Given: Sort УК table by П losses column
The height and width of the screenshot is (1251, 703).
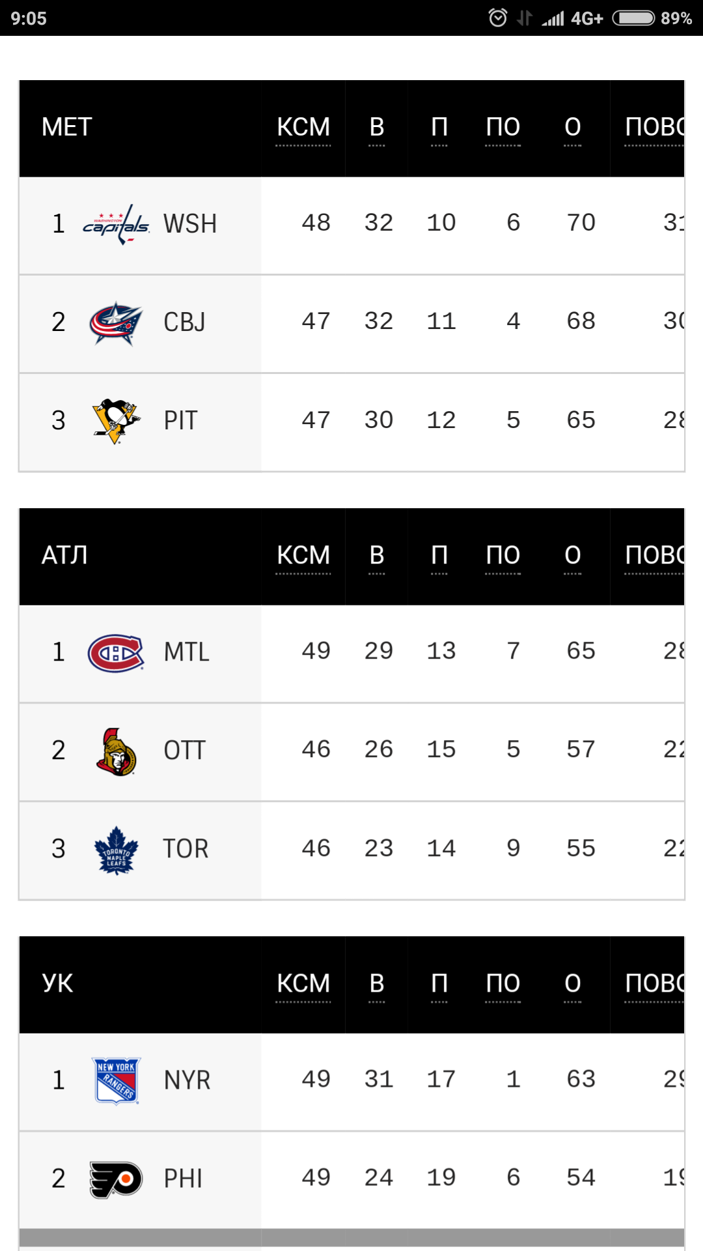Looking at the screenshot, I should (x=439, y=983).
